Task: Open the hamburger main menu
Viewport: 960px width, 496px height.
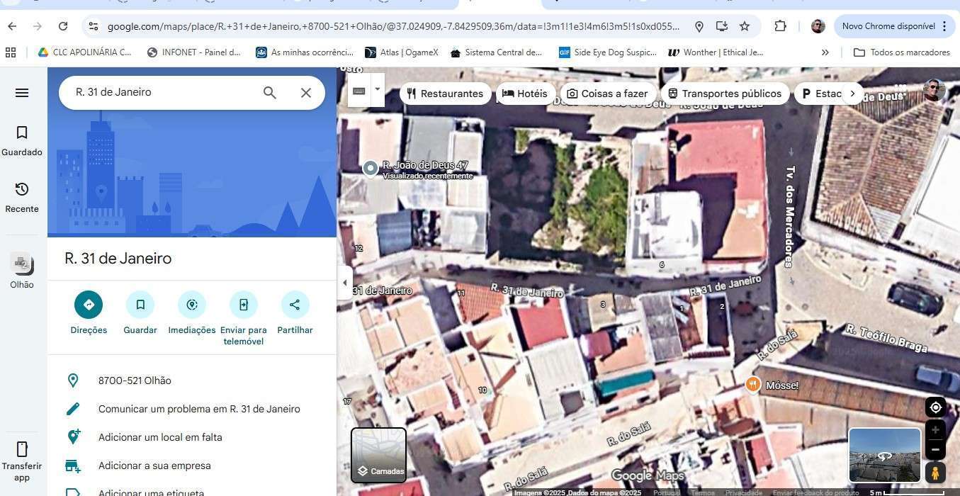Action: [x=22, y=93]
